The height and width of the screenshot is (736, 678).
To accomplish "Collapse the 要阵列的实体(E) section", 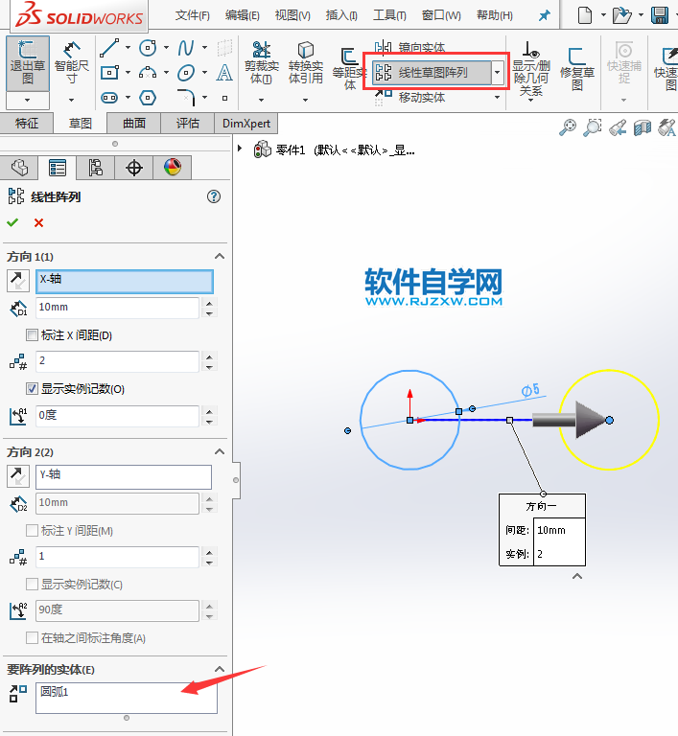I will (x=220, y=669).
